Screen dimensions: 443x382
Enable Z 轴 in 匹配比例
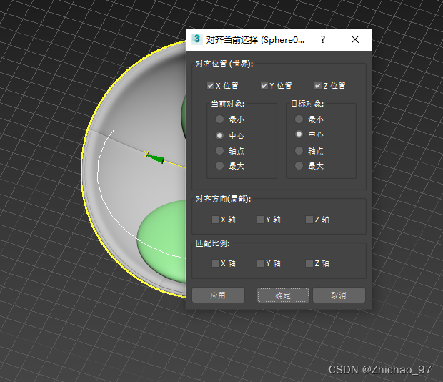pyautogui.click(x=309, y=263)
